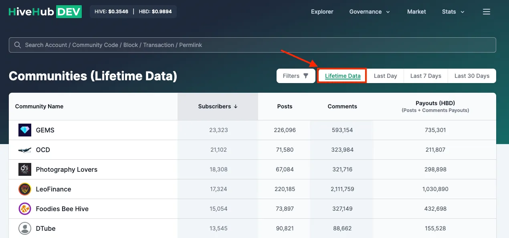Image resolution: width=509 pixels, height=238 pixels.
Task: Click GEMS posts count 226,096
Action: [285, 130]
